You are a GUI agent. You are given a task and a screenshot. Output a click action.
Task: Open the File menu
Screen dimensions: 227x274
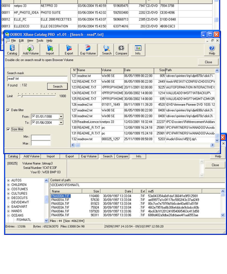(14, 40)
